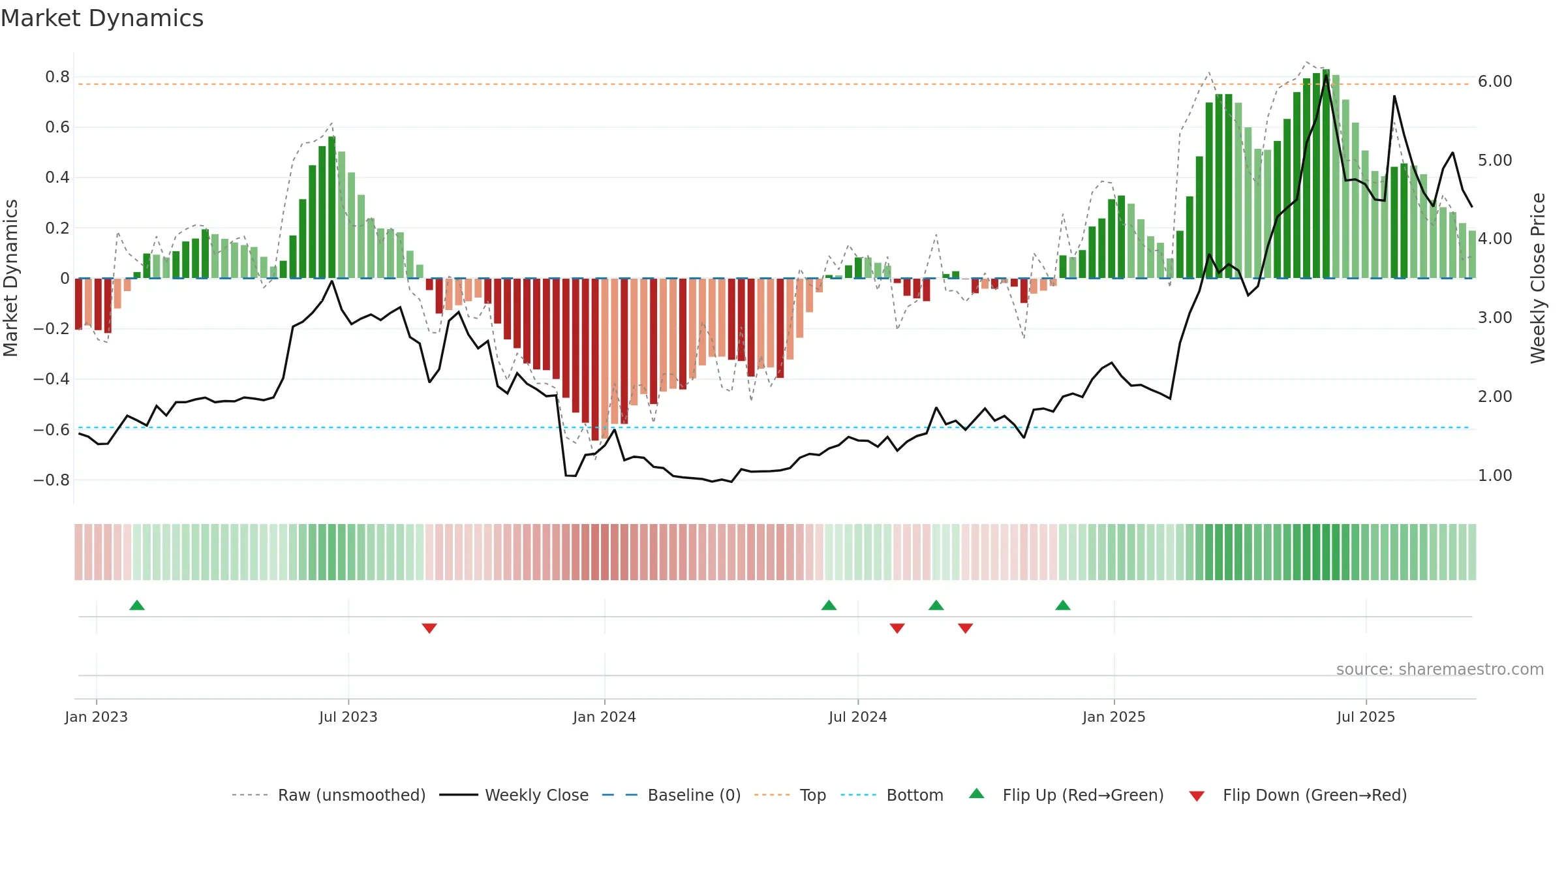The width and height of the screenshot is (1566, 881).
Task: Click the Jan 2025 x-axis label
Action: point(1114,717)
